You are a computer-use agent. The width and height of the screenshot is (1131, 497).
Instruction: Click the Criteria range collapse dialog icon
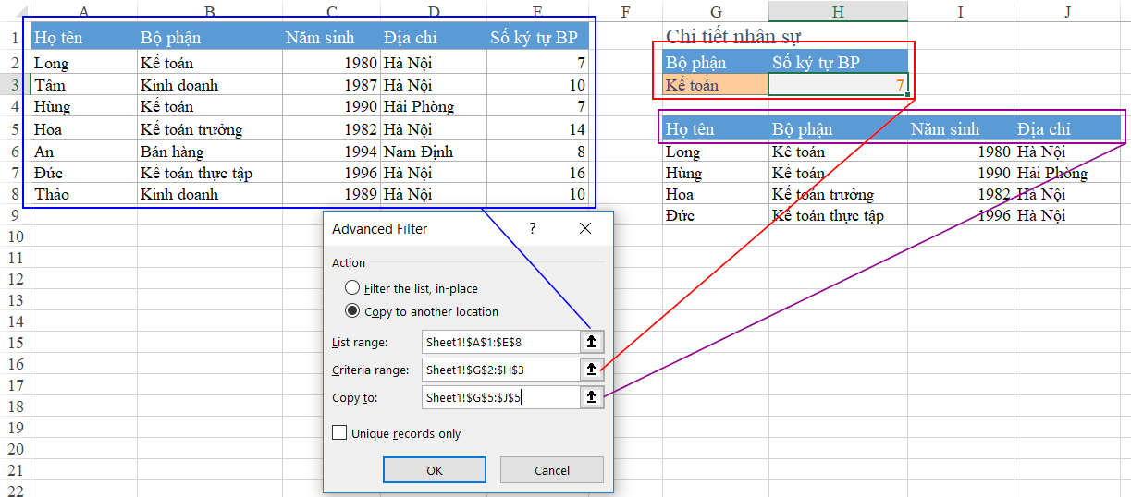592,370
